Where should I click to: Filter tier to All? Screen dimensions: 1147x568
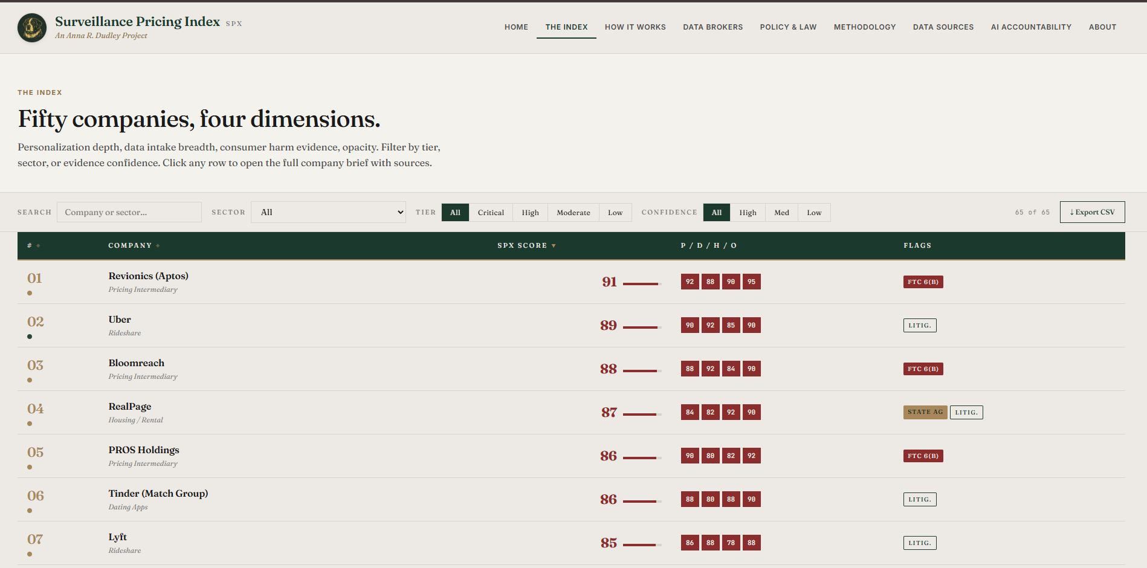coord(455,213)
